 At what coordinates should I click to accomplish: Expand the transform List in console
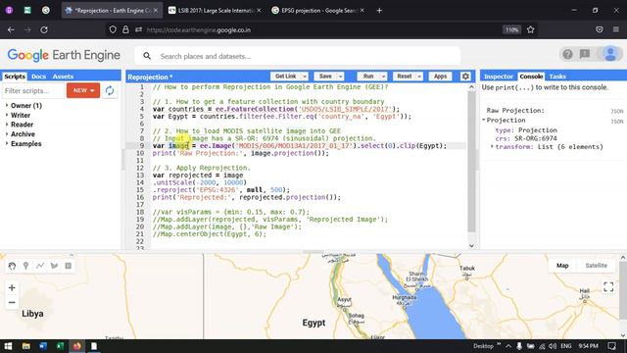tap(492, 146)
